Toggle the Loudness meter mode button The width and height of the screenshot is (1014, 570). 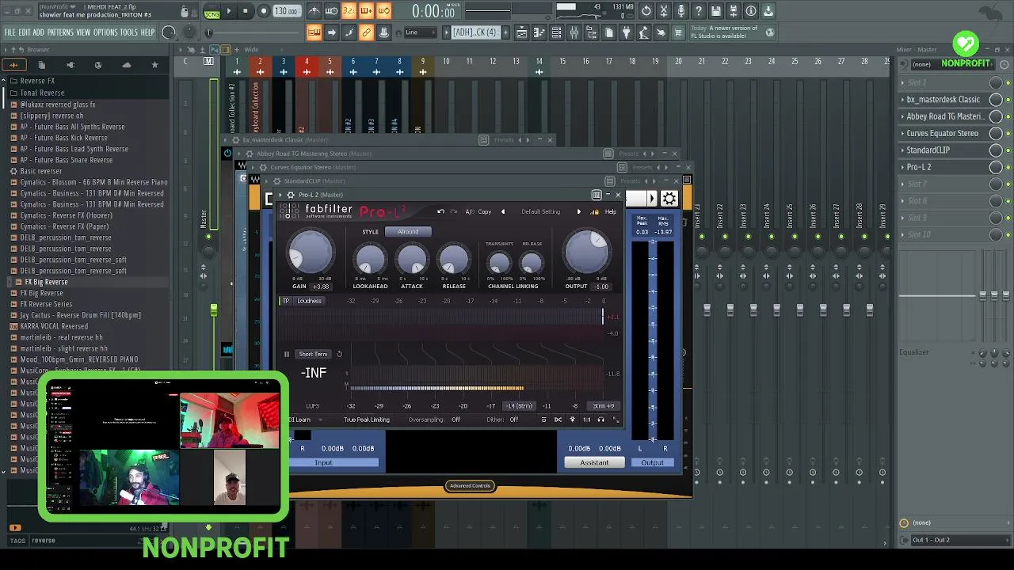point(310,301)
